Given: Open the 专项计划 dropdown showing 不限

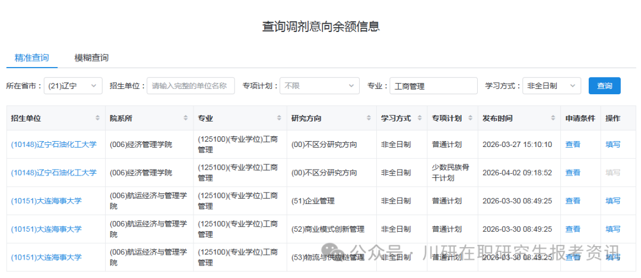Looking at the screenshot, I should click(319, 86).
